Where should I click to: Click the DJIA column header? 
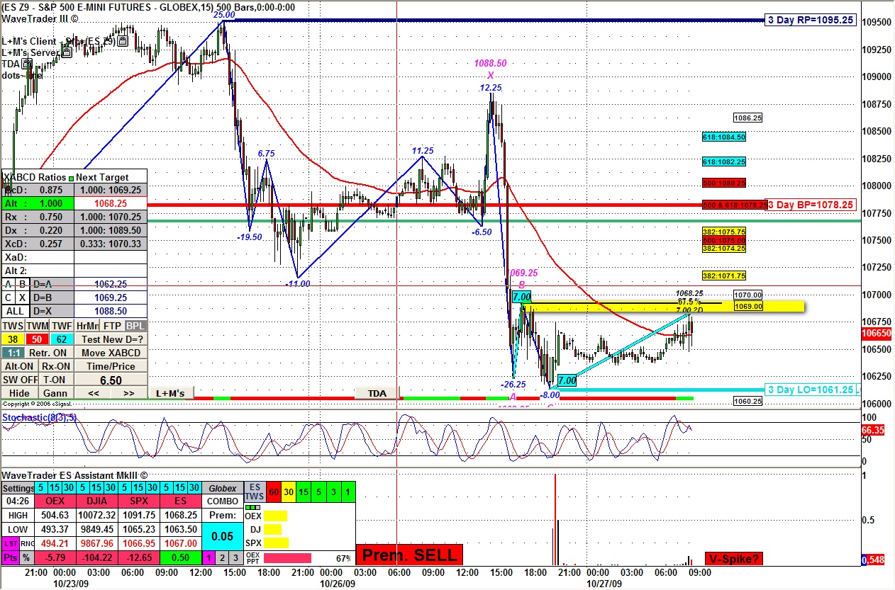pyautogui.click(x=97, y=501)
